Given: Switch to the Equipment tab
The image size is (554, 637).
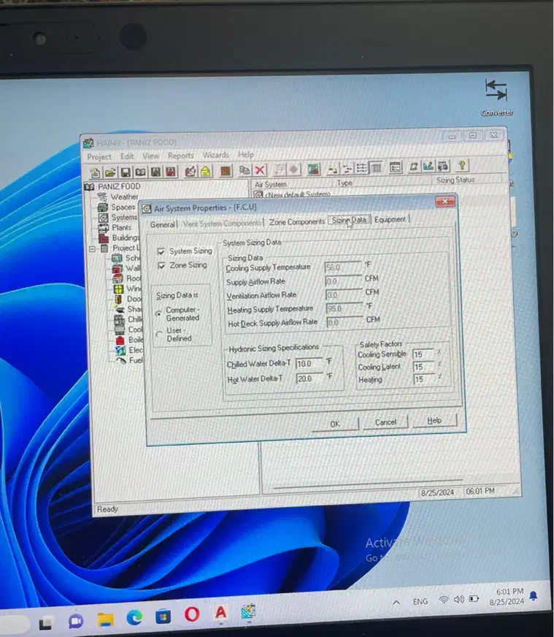Looking at the screenshot, I should tap(390, 220).
